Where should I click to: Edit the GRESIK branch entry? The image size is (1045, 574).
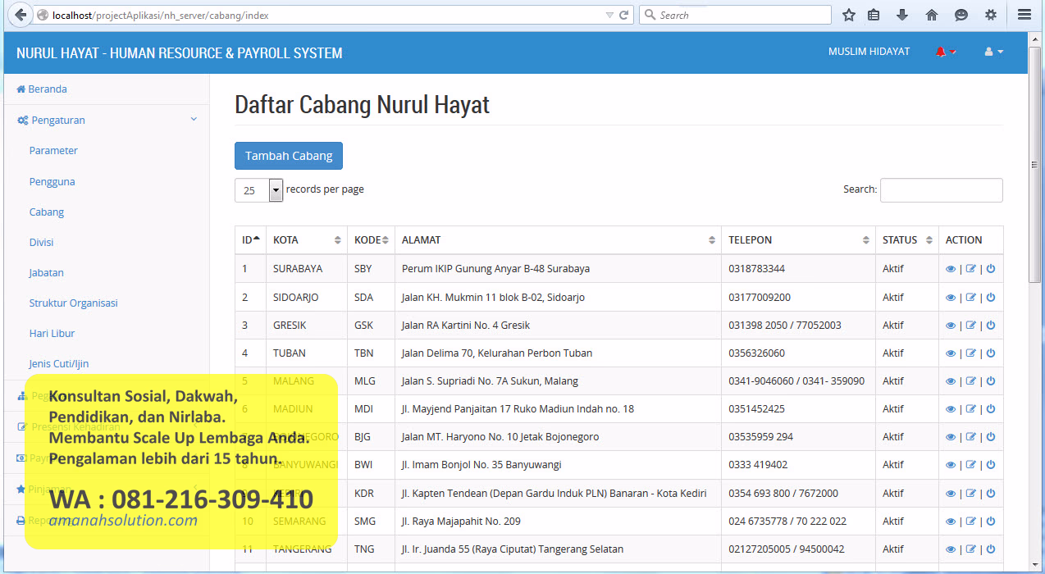(971, 326)
